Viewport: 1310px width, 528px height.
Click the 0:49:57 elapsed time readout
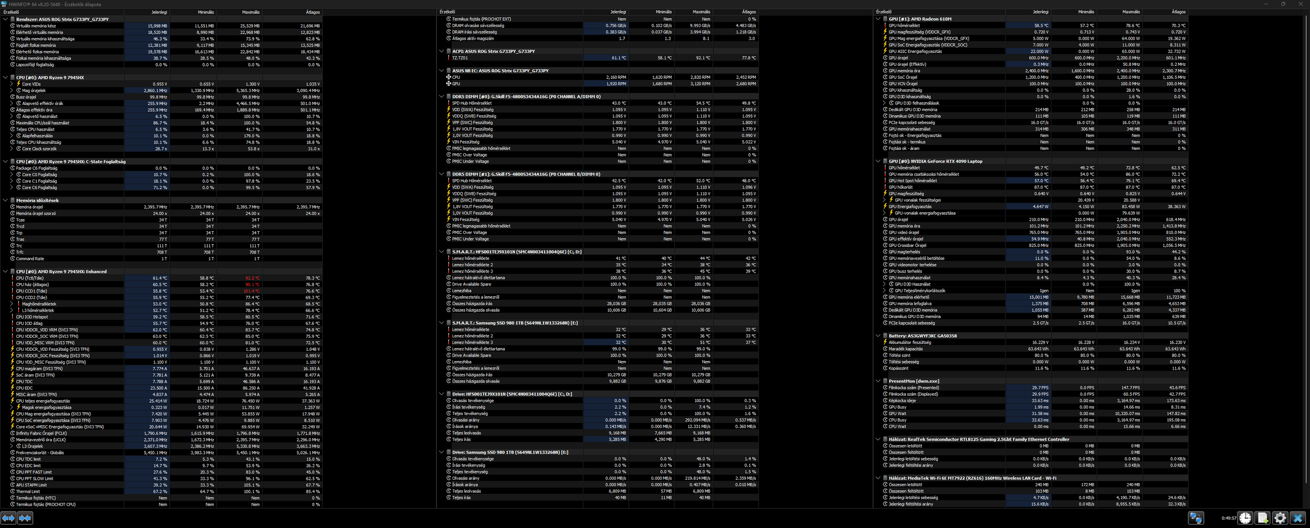tap(1229, 518)
